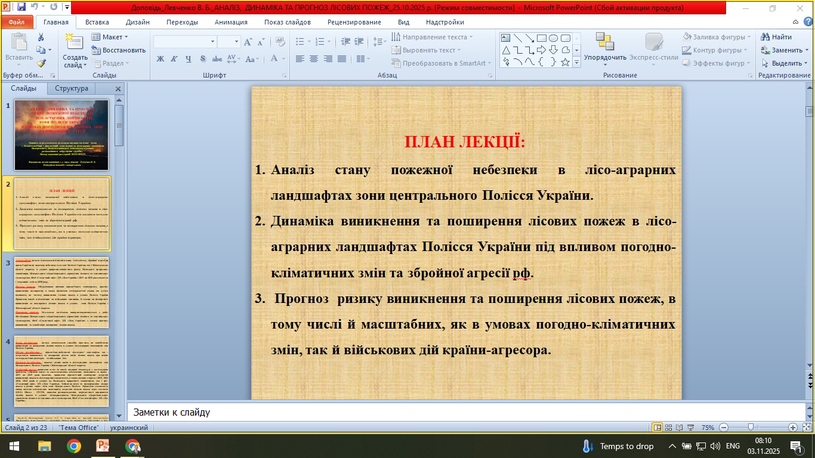Click the Save icon in quick access toolbar
The height and width of the screenshot is (458, 815).
(21, 8)
